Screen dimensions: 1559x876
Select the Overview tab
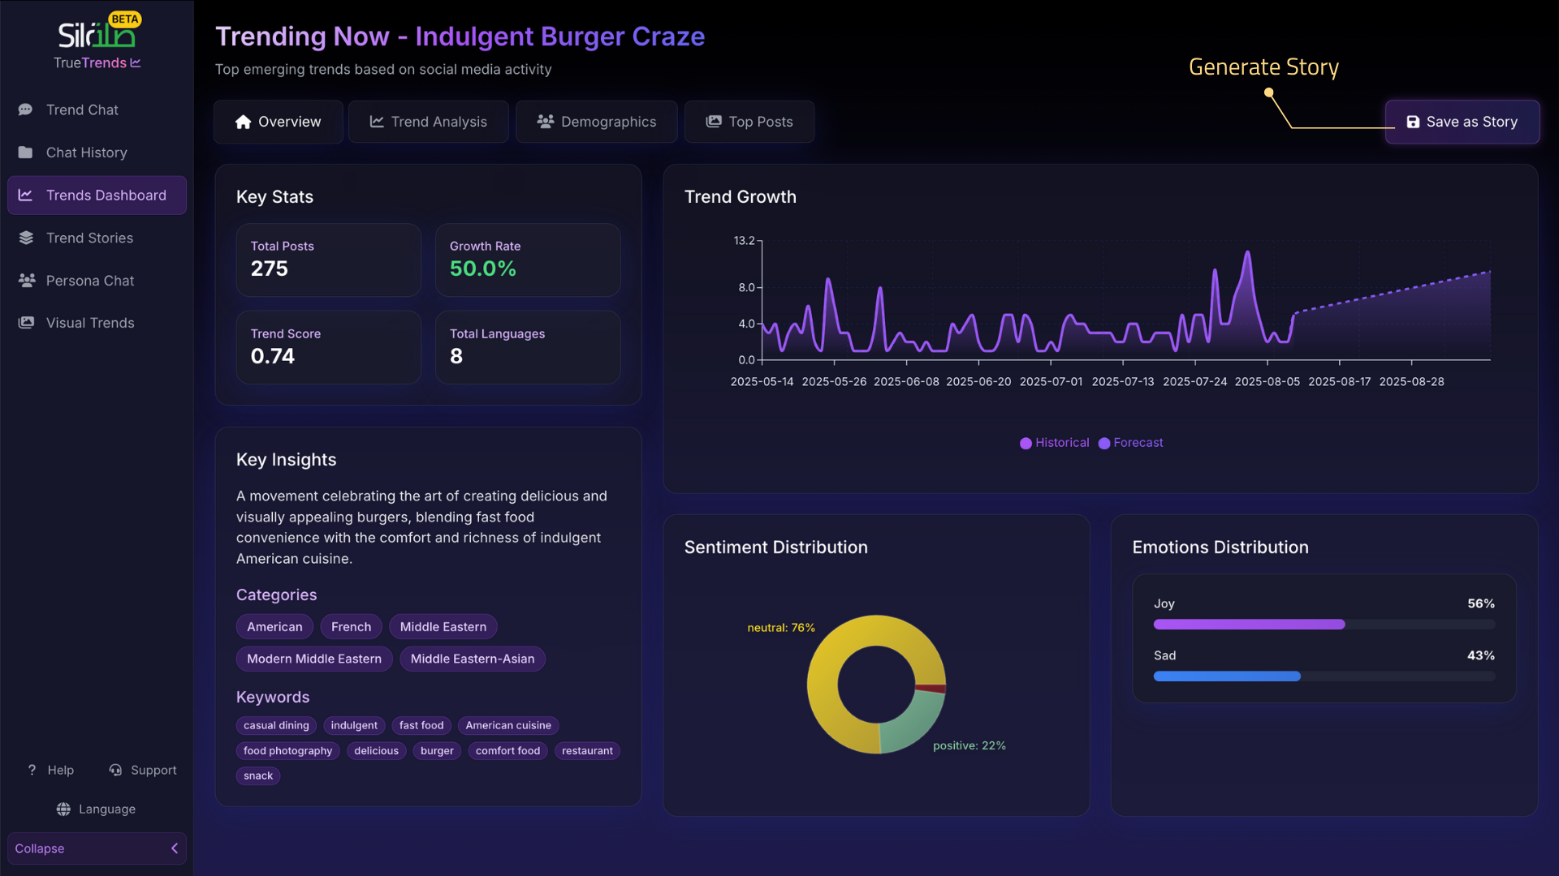pyautogui.click(x=278, y=122)
